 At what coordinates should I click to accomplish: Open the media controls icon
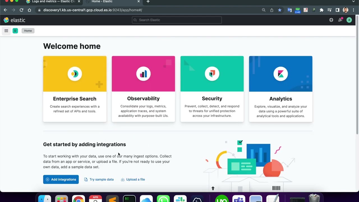coord(330,10)
